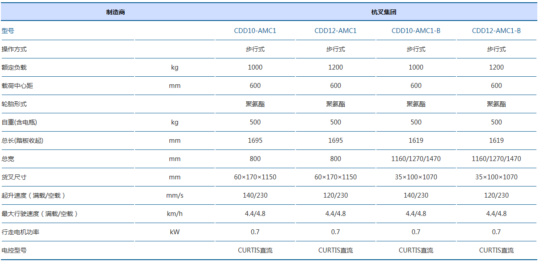Click 步行式 under CDD12-AMC1-B column

(x=497, y=49)
